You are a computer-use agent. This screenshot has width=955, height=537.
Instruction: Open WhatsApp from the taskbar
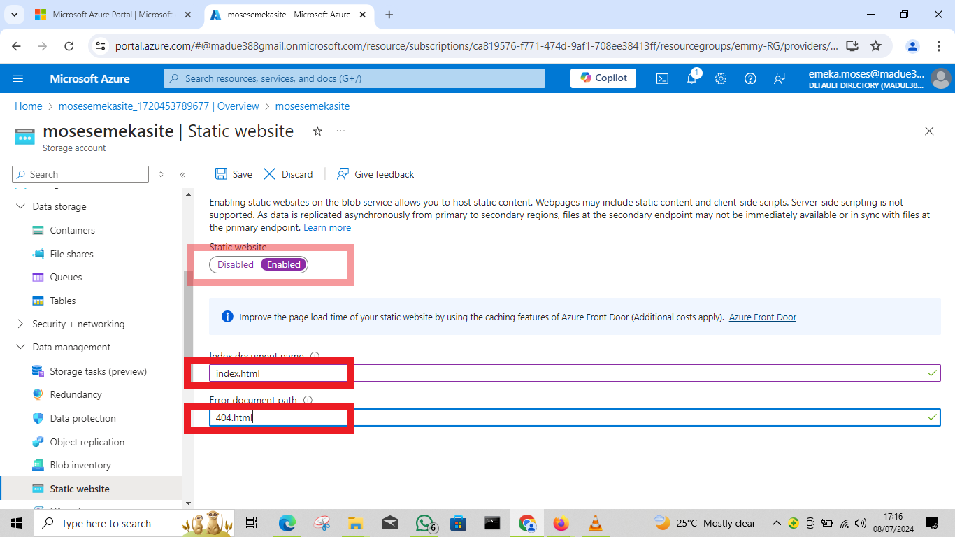pos(425,523)
